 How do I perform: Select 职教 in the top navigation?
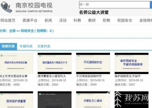coord(106,20)
